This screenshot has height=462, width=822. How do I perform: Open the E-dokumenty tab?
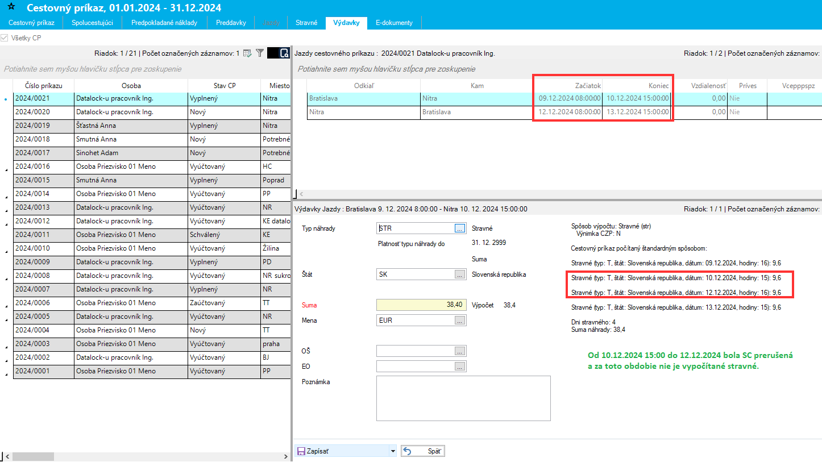[395, 23]
